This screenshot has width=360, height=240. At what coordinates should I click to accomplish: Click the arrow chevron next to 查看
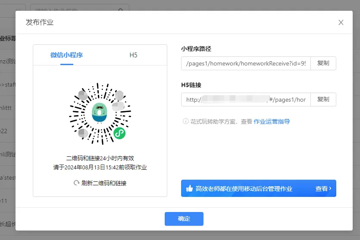(x=330, y=189)
